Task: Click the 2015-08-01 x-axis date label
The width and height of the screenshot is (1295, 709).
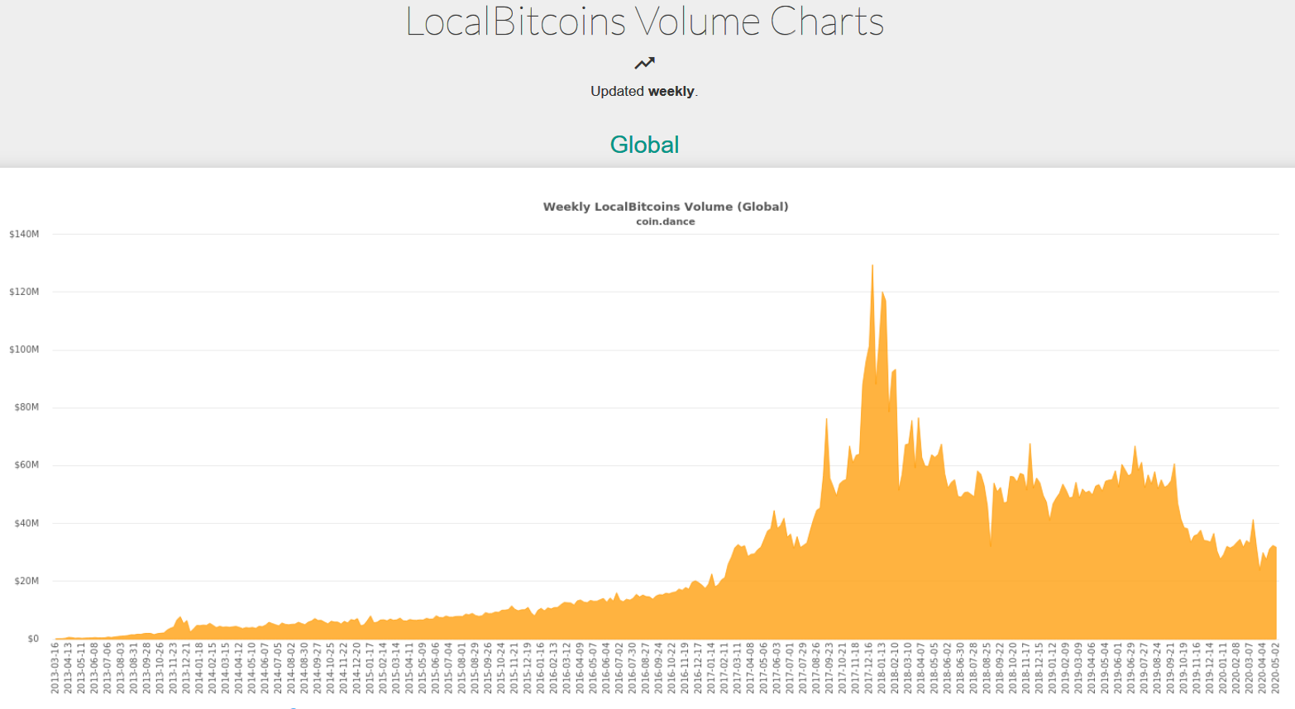Action: pos(462,669)
